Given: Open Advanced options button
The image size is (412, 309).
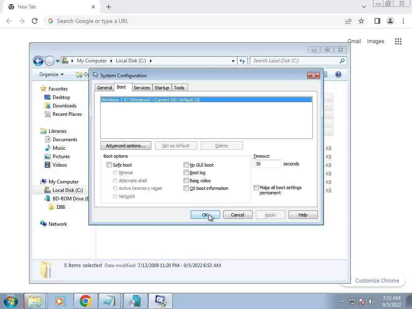Looking at the screenshot, I should [x=126, y=146].
